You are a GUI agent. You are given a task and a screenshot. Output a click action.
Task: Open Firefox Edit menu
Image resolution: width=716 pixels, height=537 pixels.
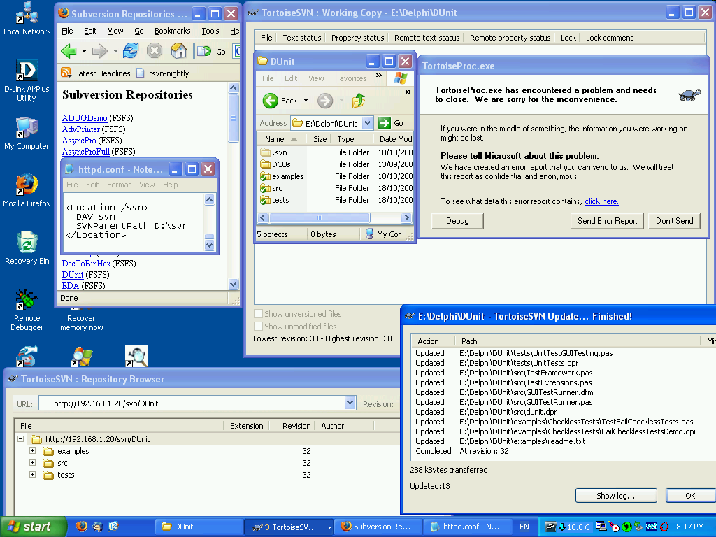pos(90,31)
